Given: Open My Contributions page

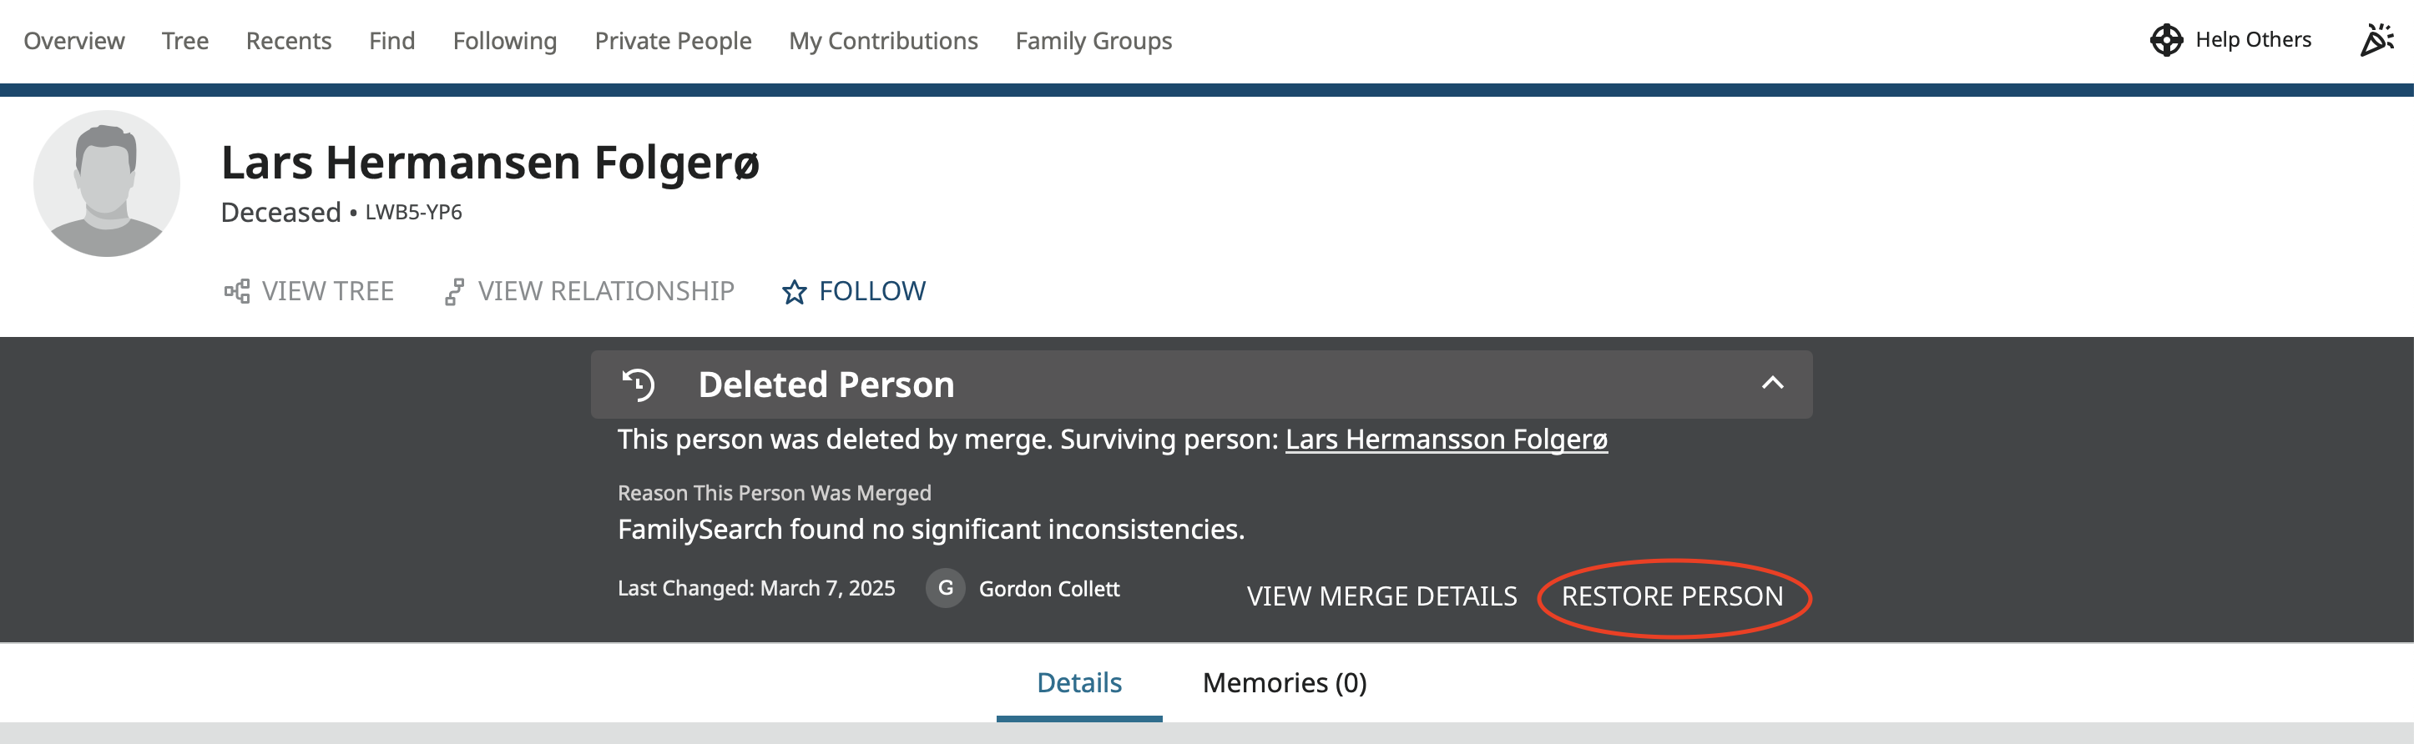Looking at the screenshot, I should [x=883, y=41].
